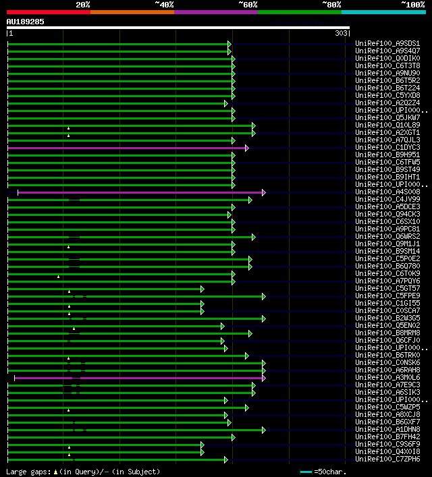The image size is (432, 477).
Task: Select the arrowhead on the UniRef100_A7E9C3 row
Action: 254,385
